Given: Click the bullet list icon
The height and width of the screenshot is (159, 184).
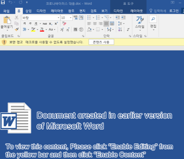Looking at the screenshot, I should (x=89, y=18).
